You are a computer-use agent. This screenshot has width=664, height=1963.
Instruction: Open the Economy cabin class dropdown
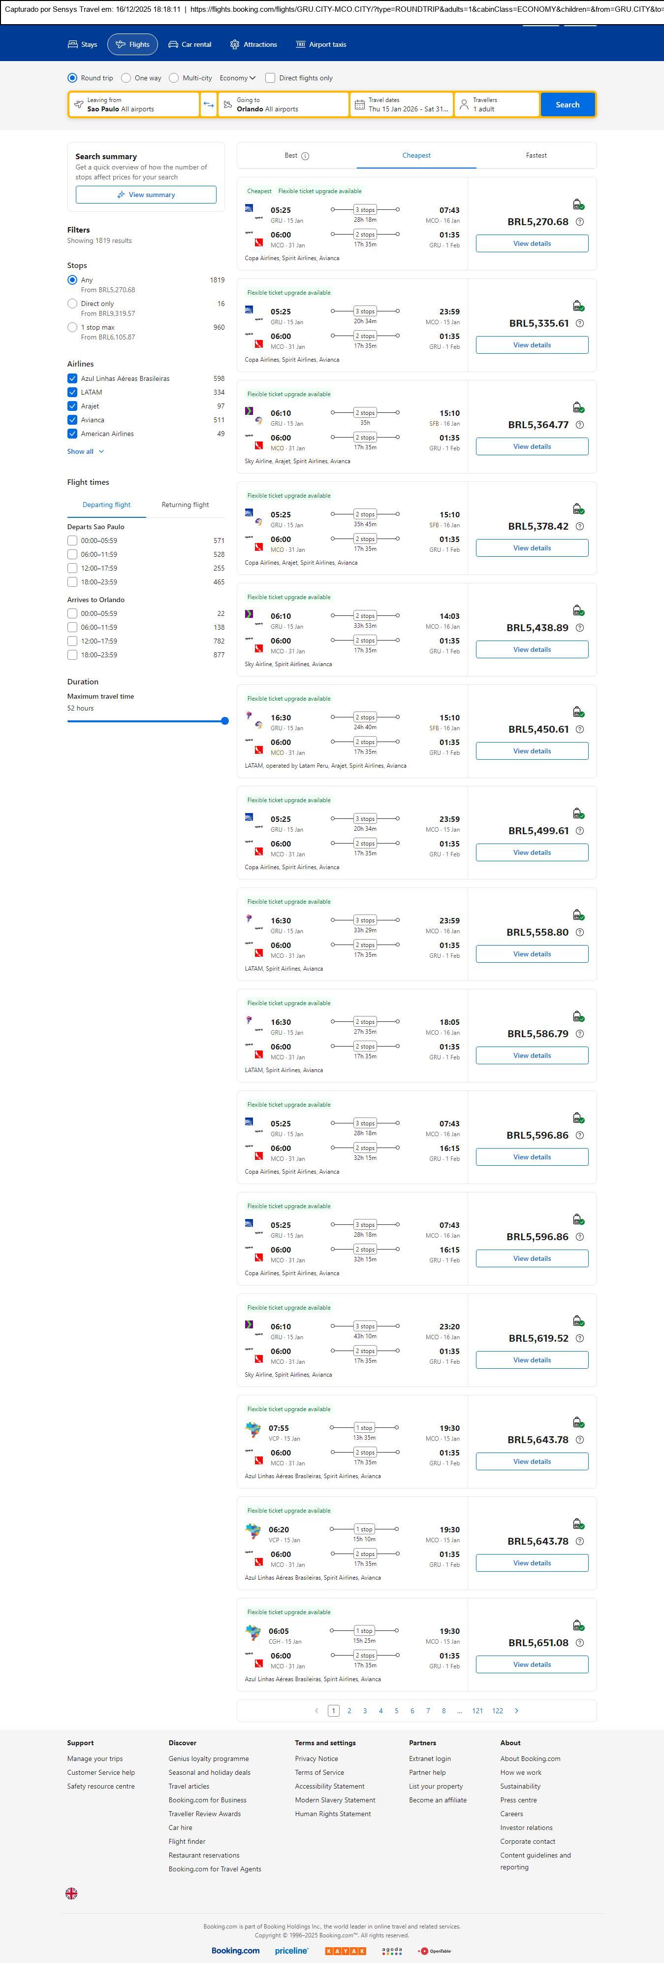tap(238, 78)
